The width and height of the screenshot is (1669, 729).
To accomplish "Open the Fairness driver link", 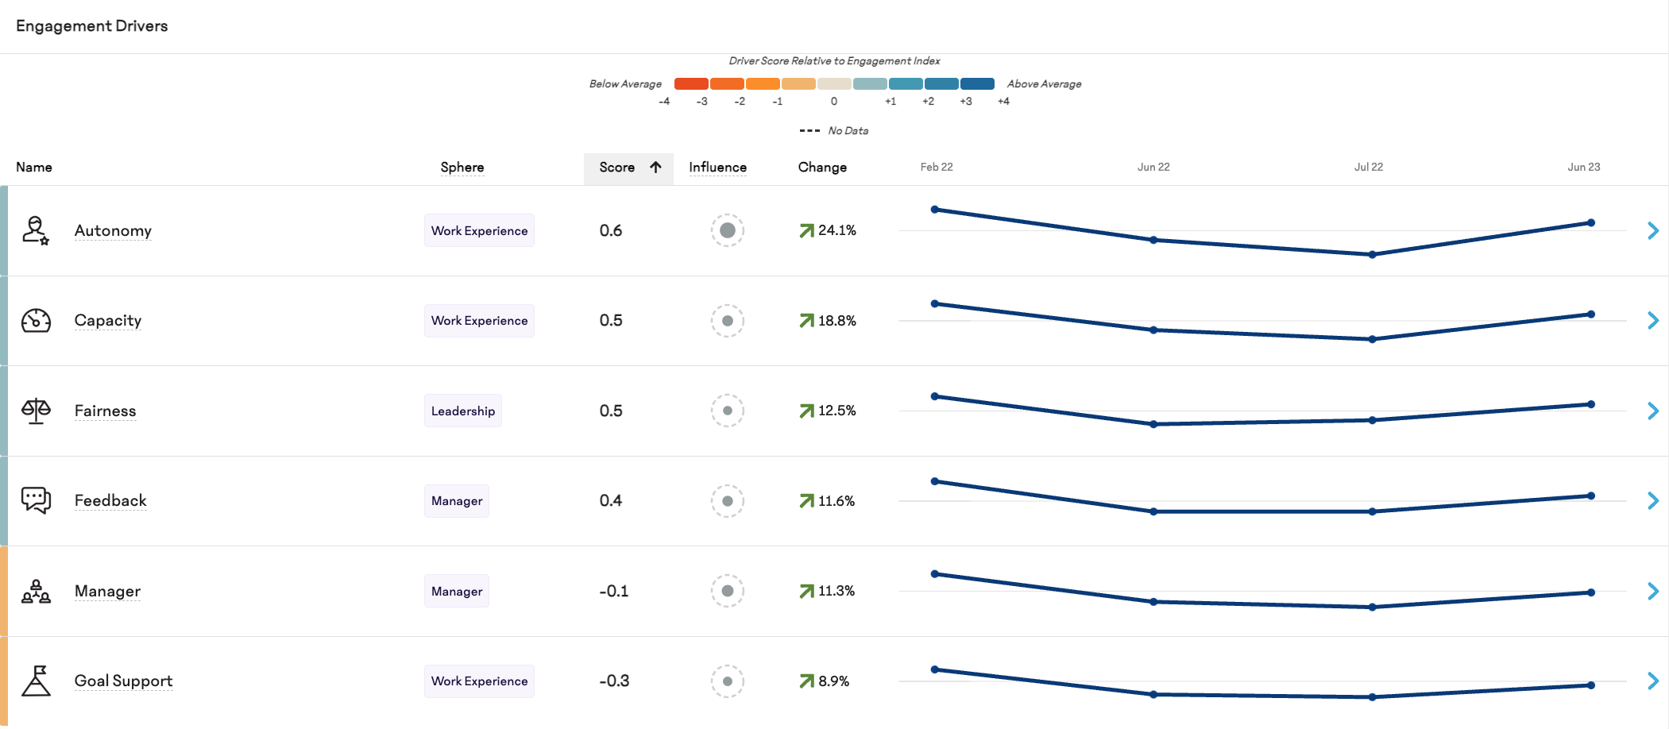I will pyautogui.click(x=105, y=411).
